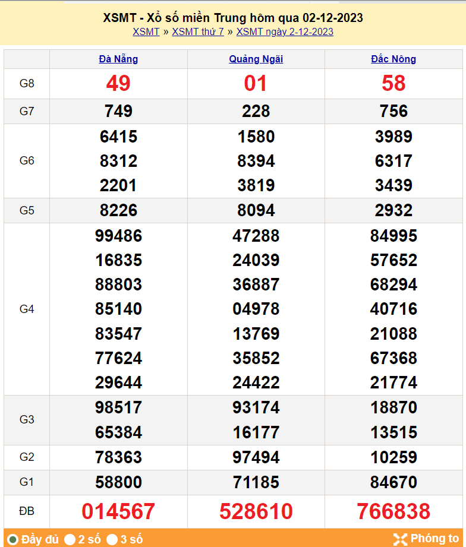This screenshot has height=547, width=466.
Task: Click the G8 result 49 for Đà Nẵng
Action: [118, 84]
